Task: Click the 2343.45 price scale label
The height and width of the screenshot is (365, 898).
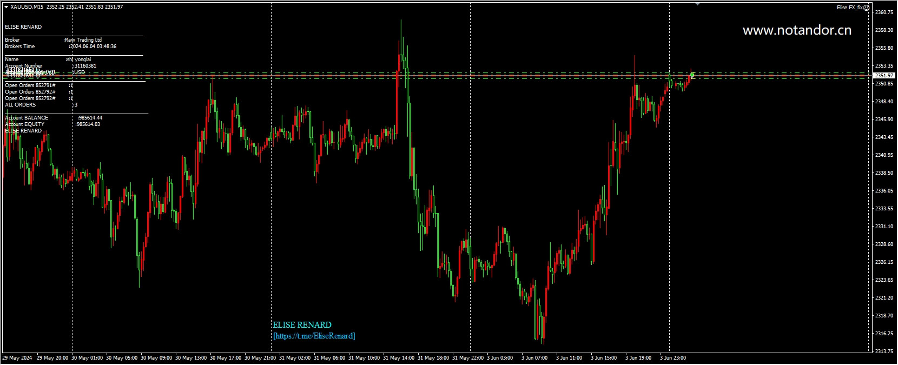Action: (883, 137)
